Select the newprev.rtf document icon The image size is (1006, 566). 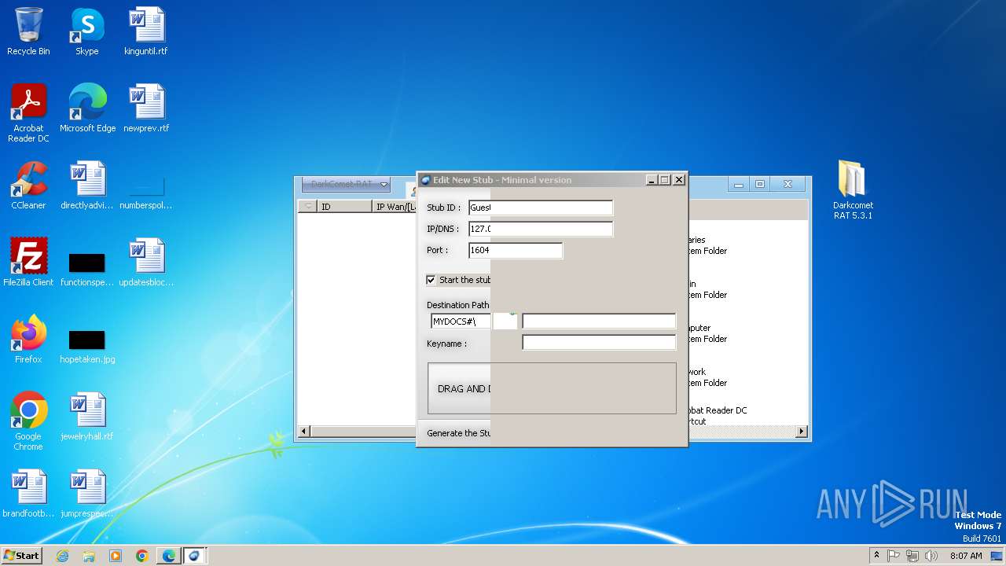coord(146,108)
